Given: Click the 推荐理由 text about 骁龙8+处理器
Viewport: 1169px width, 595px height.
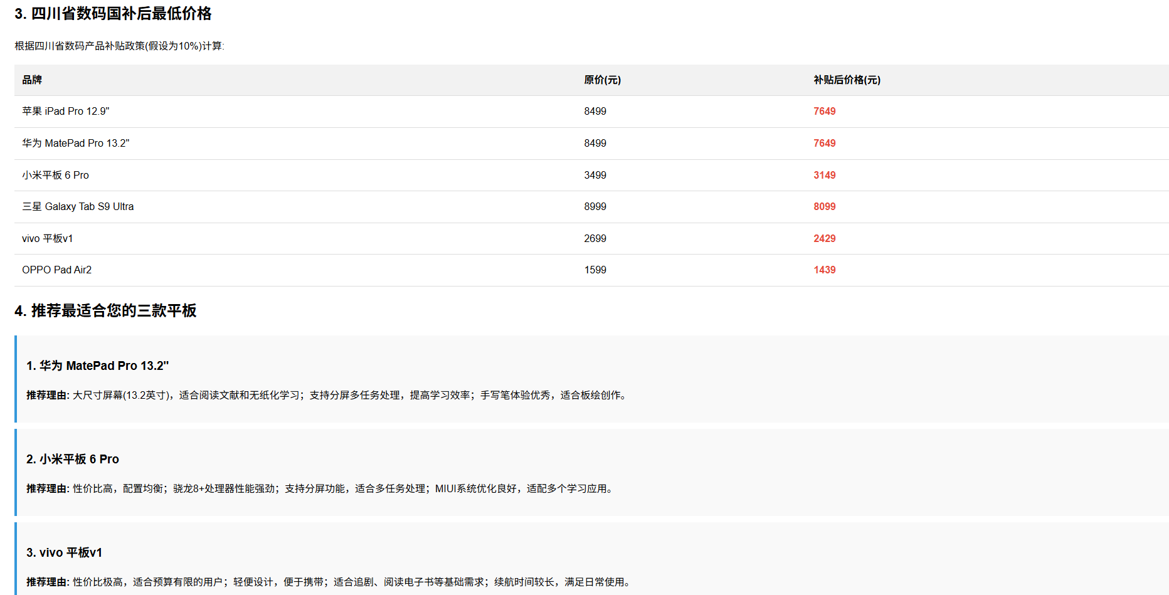Looking at the screenshot, I should tap(320, 488).
